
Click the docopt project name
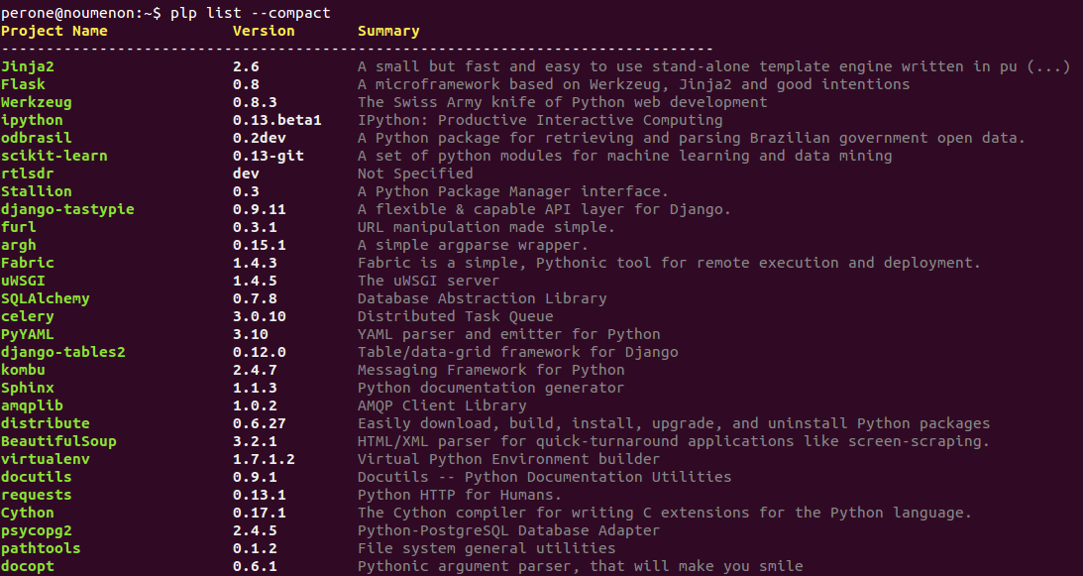(x=27, y=566)
